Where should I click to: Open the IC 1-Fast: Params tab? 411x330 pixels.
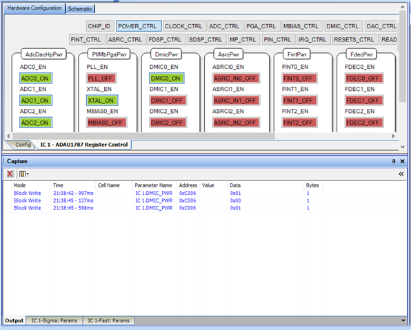coord(109,320)
